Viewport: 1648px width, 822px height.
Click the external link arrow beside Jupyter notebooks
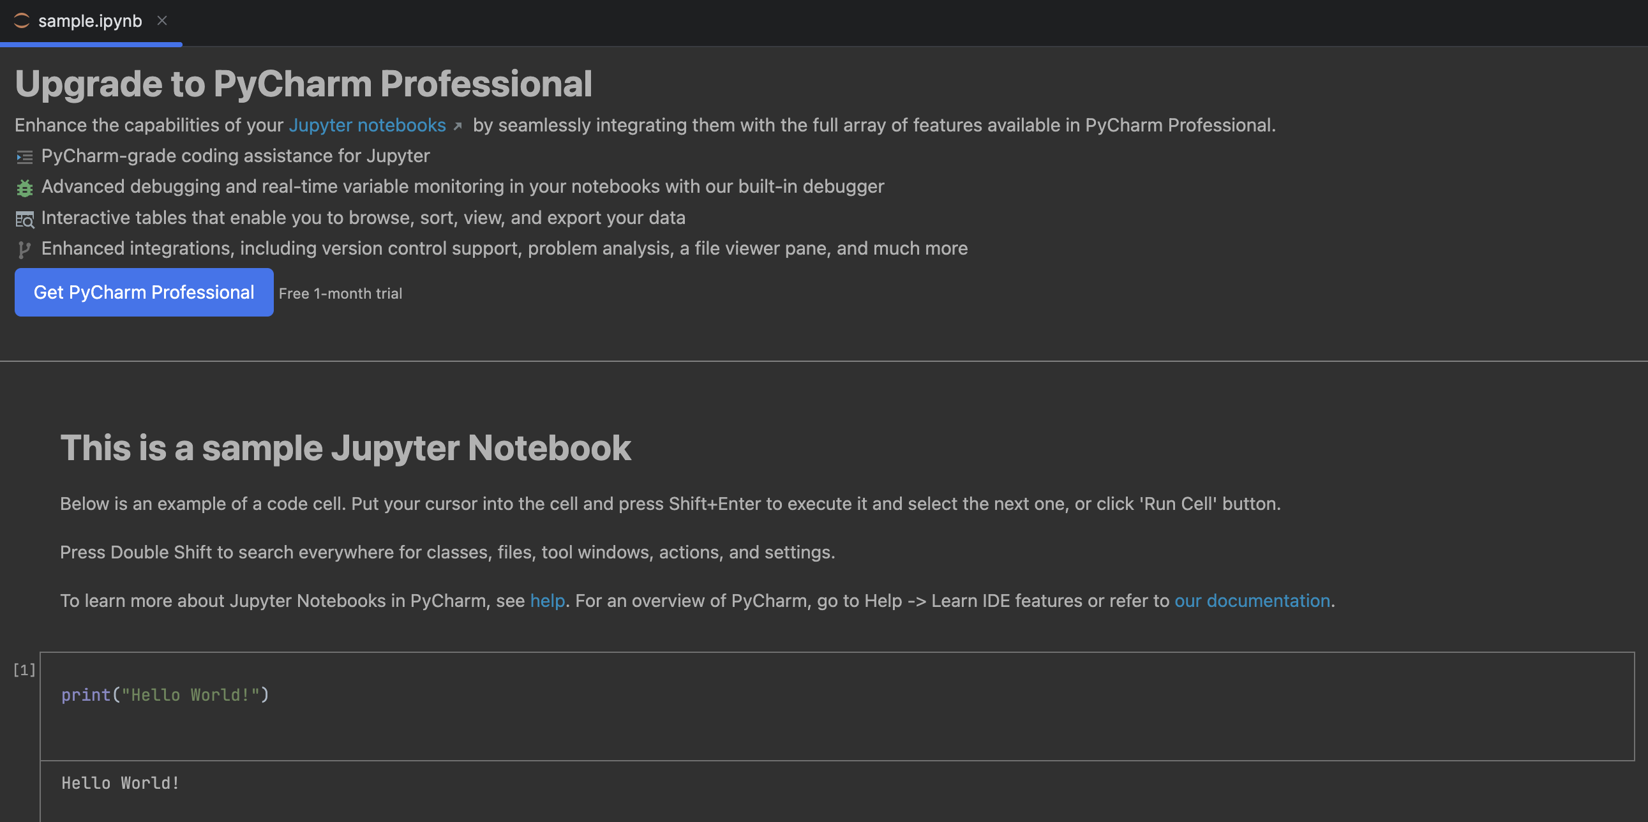pyautogui.click(x=458, y=126)
